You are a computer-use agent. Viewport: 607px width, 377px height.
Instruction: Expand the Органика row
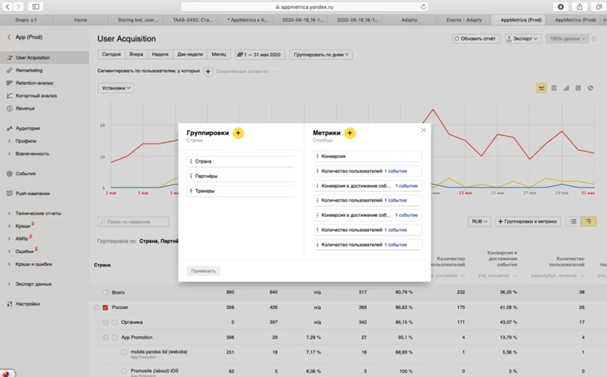point(106,322)
